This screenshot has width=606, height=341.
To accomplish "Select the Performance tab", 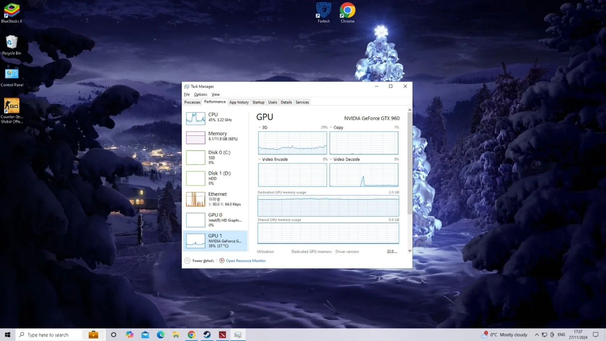I will pos(215,102).
